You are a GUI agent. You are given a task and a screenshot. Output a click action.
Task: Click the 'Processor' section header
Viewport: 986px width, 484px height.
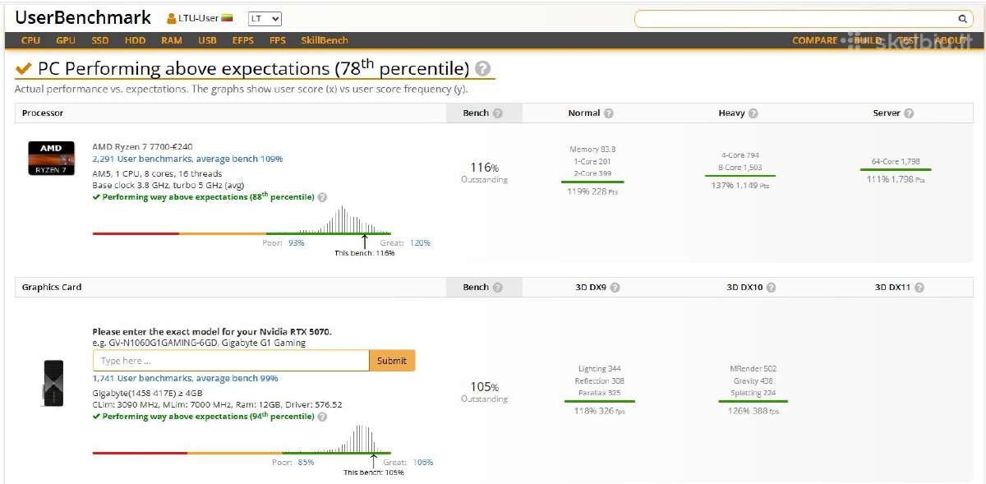(43, 113)
